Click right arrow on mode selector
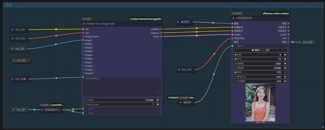Screen dimensions: 325x130 click(x=158, y=100)
